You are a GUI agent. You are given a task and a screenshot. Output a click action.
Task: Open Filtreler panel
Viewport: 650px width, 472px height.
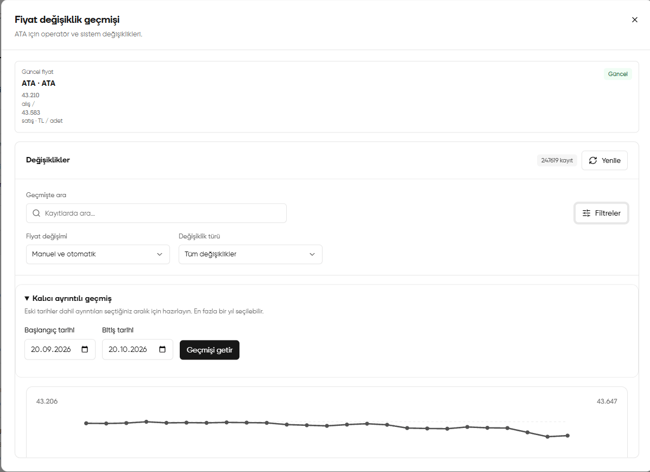click(601, 213)
